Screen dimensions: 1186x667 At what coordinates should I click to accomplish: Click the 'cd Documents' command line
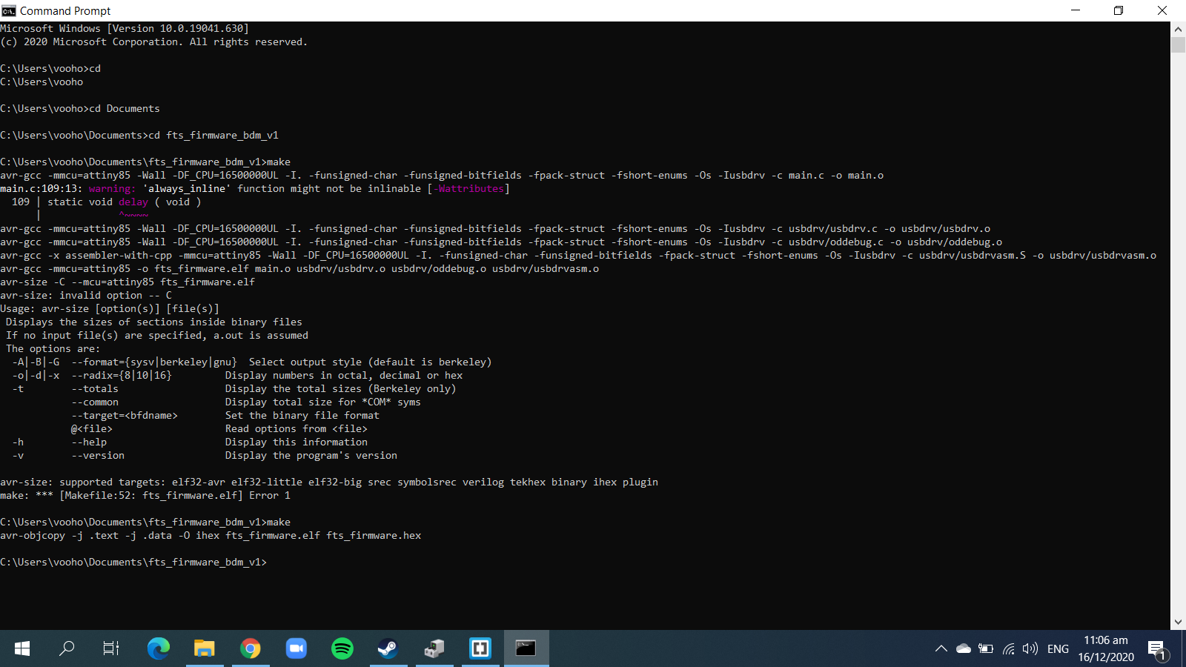(x=125, y=108)
